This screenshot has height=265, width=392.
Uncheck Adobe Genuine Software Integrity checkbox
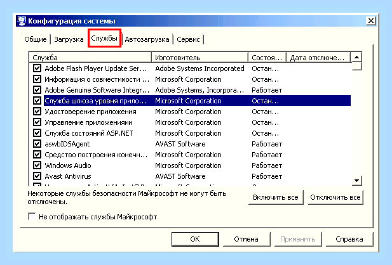pos(37,90)
